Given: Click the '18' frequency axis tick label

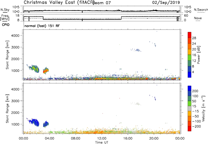Looking at the screenshot, I should pyautogui.click(x=17, y=16).
